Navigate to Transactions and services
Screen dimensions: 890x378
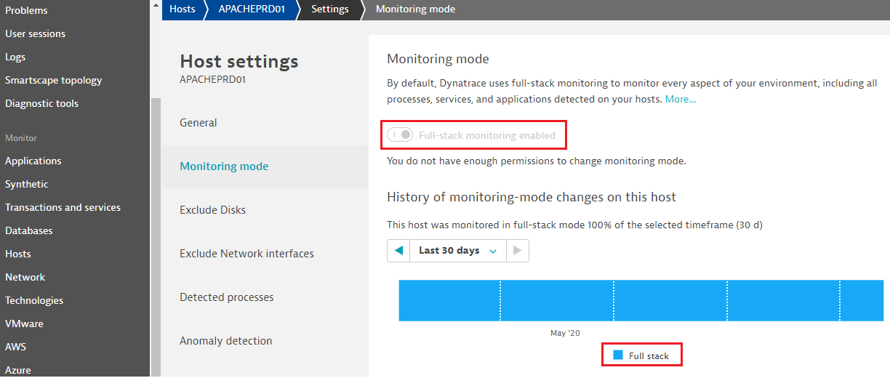[x=63, y=207]
